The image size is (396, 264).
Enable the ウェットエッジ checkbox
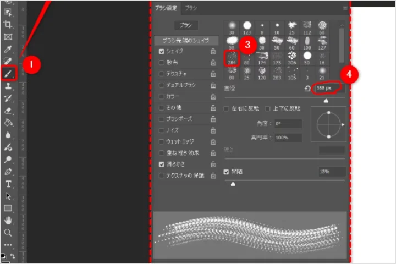click(x=162, y=141)
